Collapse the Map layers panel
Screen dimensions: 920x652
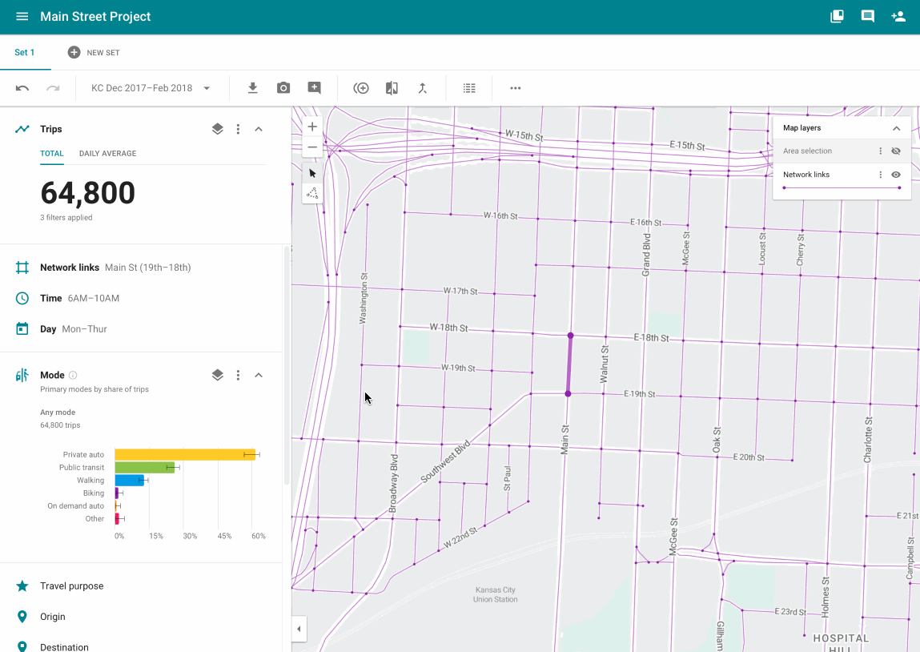click(896, 128)
